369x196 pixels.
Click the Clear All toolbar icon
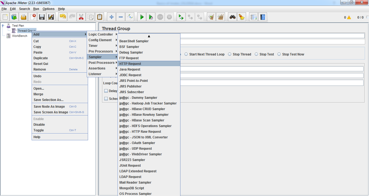click(220, 17)
